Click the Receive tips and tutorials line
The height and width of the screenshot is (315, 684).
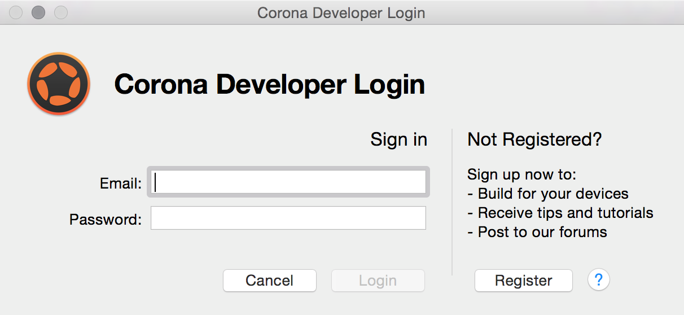click(x=560, y=213)
